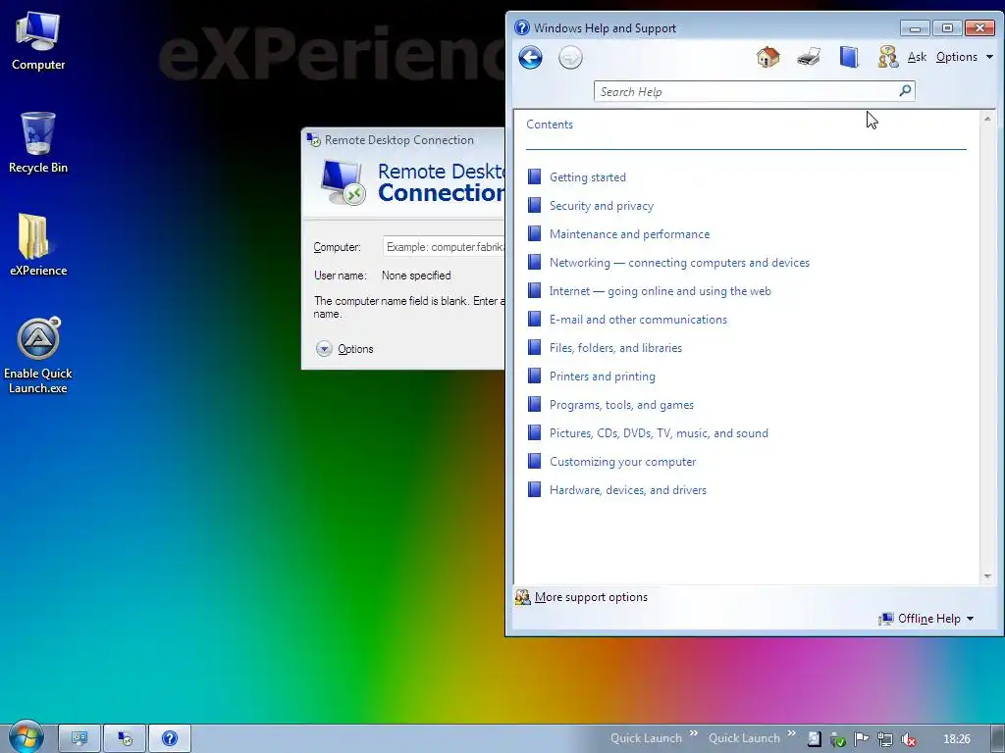The image size is (1005, 753).
Task: Close the Windows Help and Support window
Action: click(x=979, y=28)
